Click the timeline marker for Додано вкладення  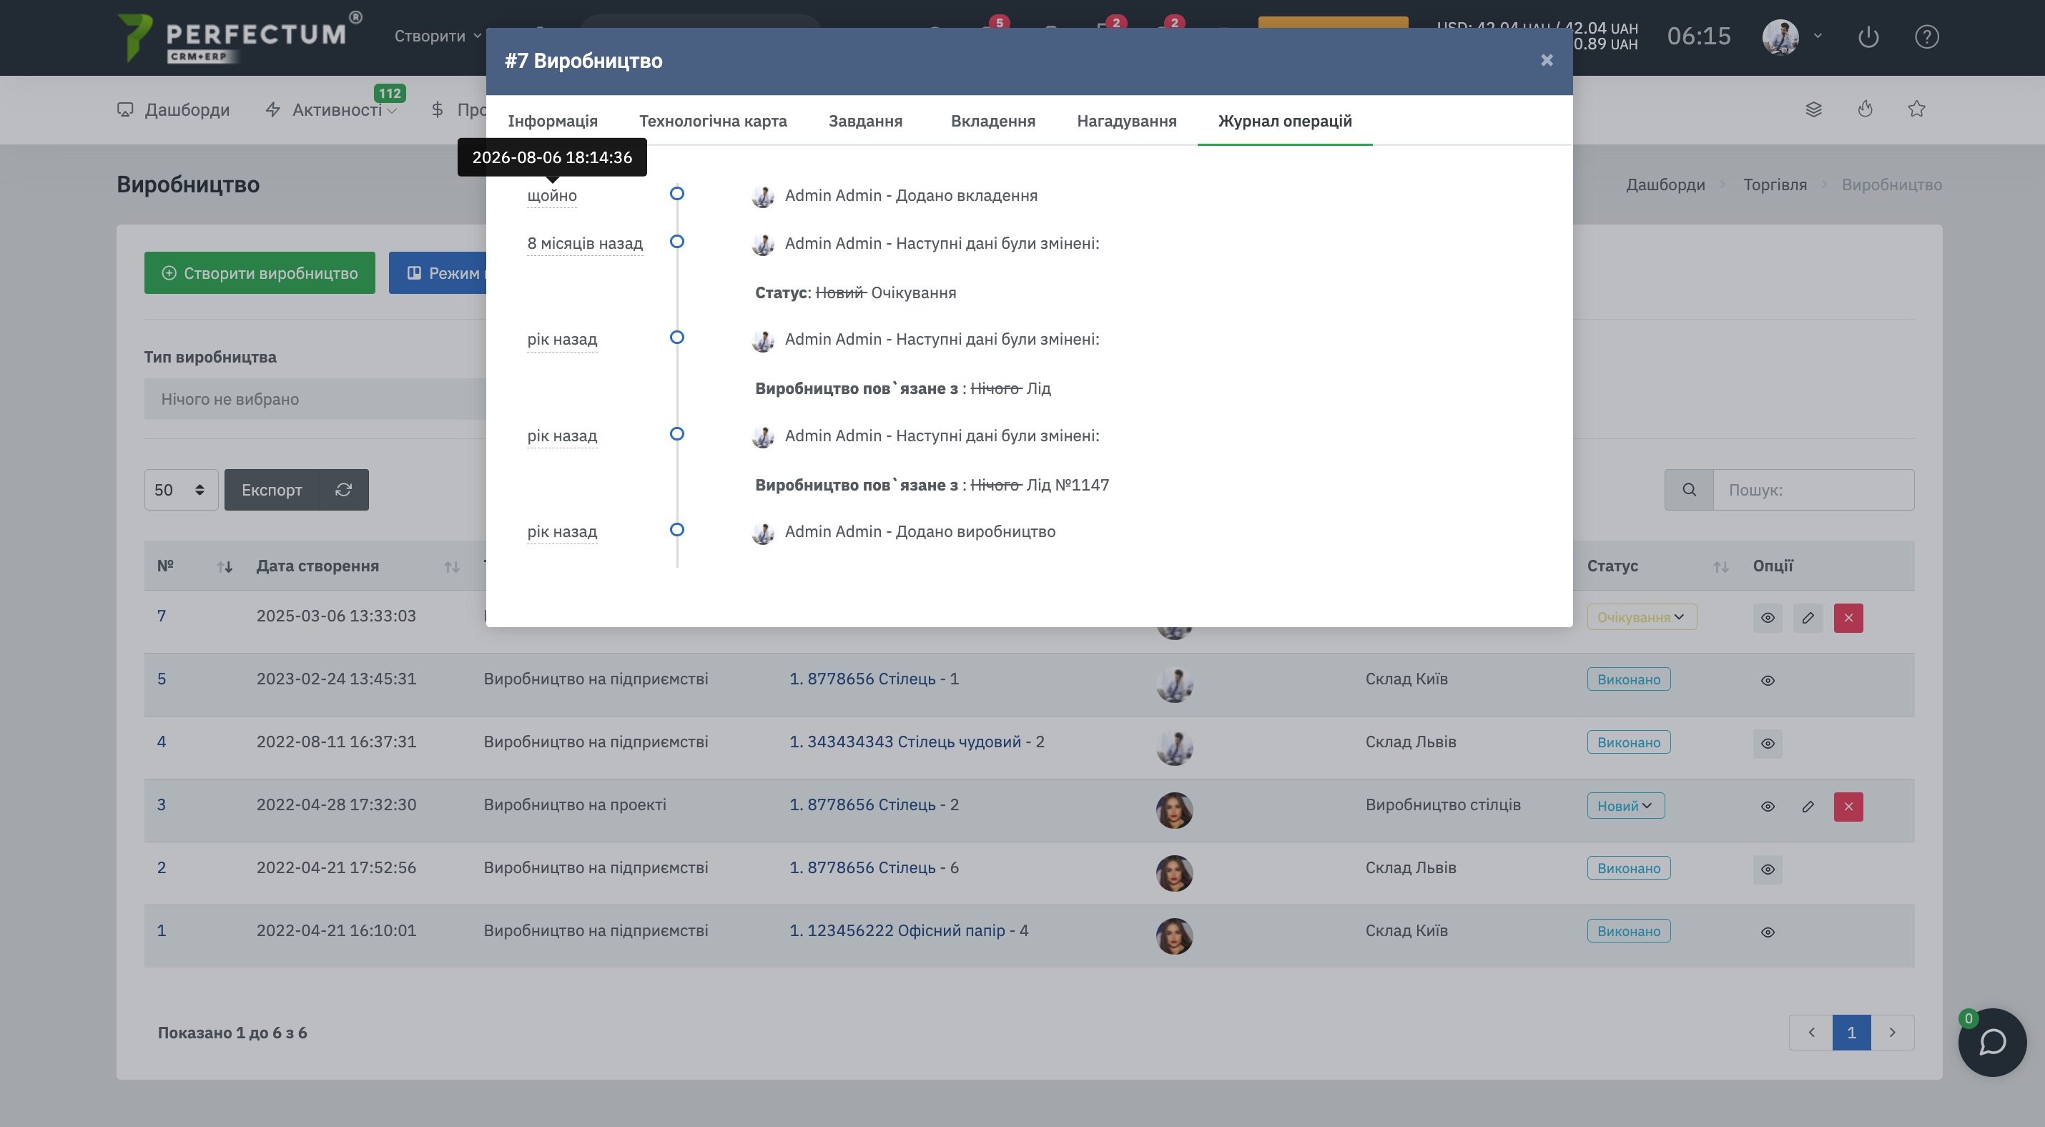pyautogui.click(x=676, y=194)
